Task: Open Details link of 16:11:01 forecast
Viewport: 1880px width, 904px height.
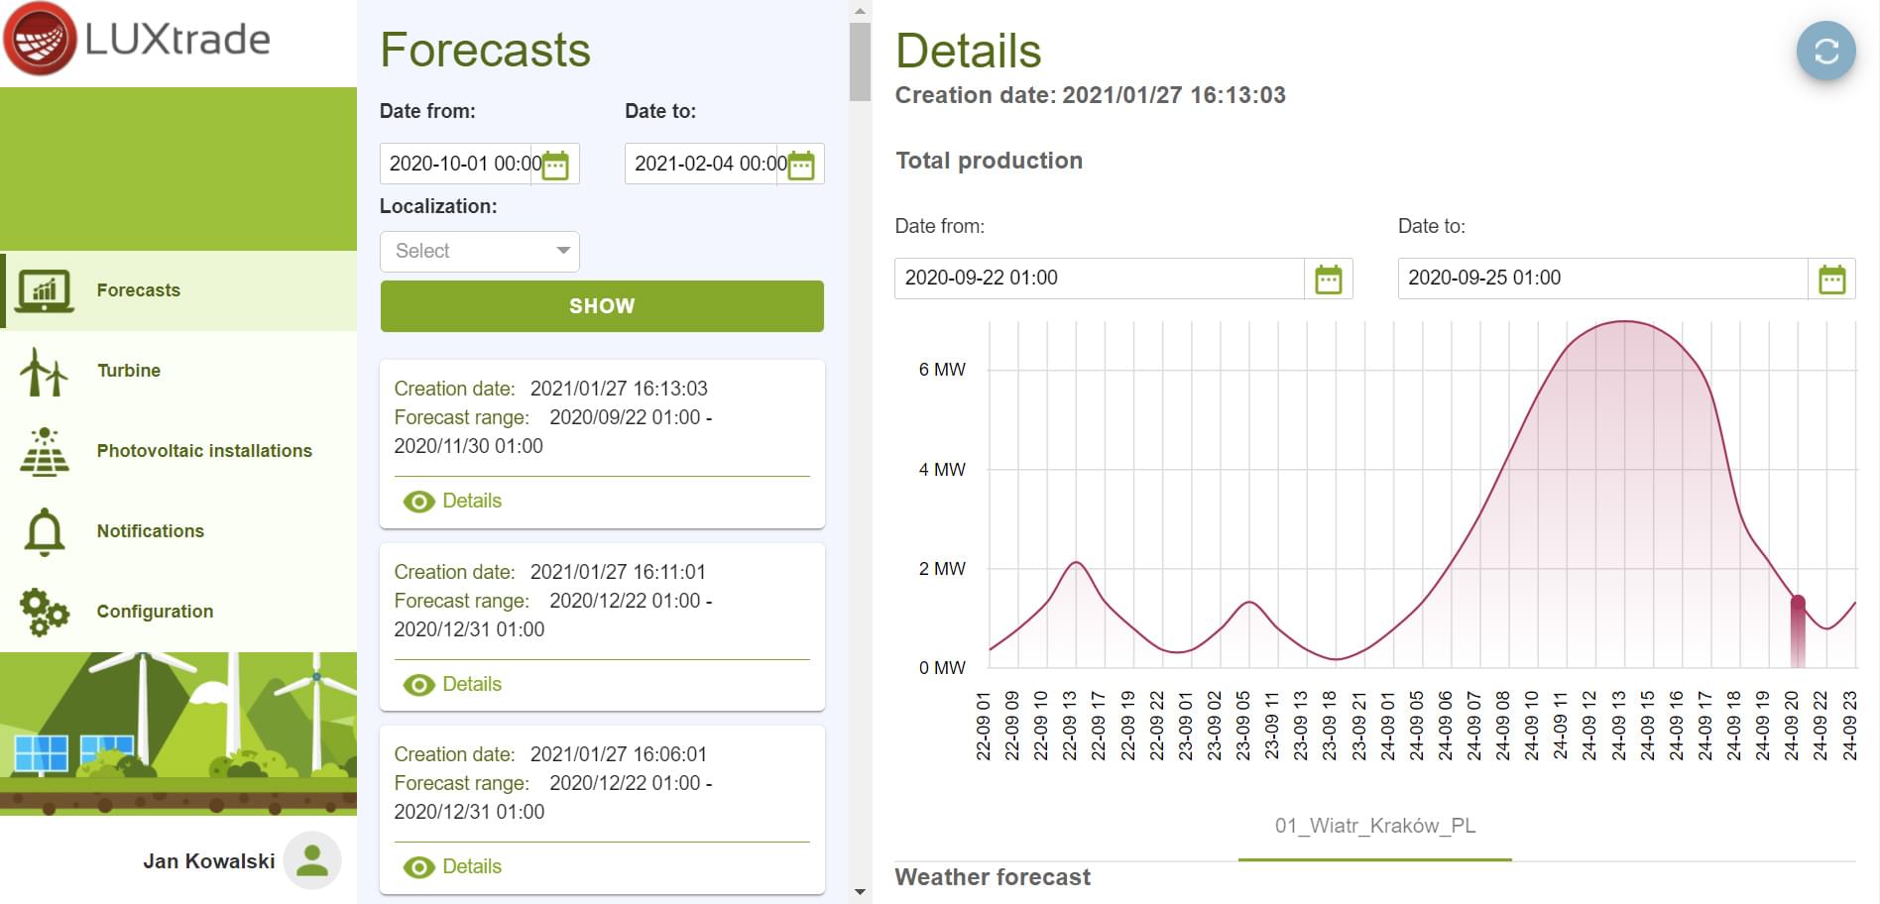Action: click(472, 684)
